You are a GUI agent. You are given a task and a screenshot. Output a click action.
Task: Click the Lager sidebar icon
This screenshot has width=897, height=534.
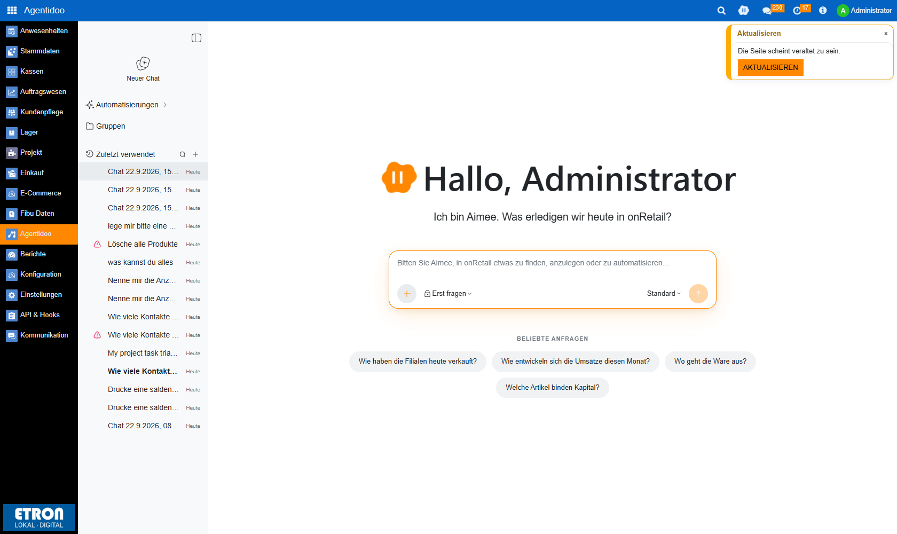pos(12,132)
